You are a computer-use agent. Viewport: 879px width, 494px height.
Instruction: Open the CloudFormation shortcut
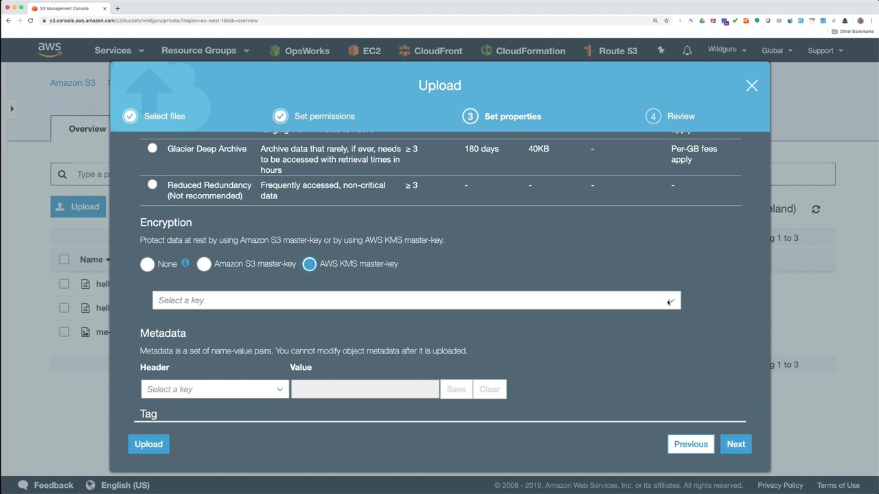[523, 51]
